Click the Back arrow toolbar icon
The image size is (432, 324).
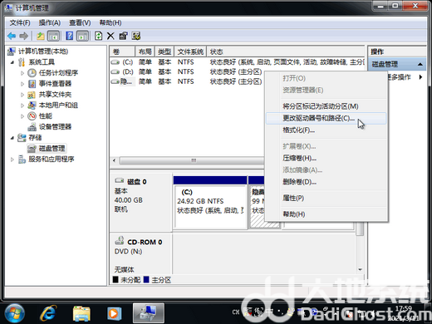12,36
